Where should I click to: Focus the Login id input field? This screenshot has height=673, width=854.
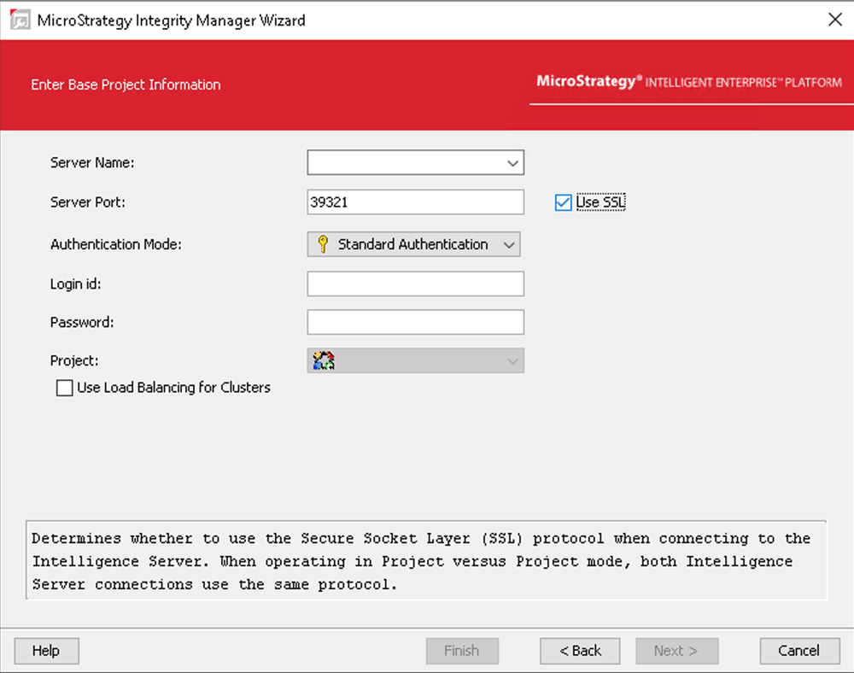point(415,284)
